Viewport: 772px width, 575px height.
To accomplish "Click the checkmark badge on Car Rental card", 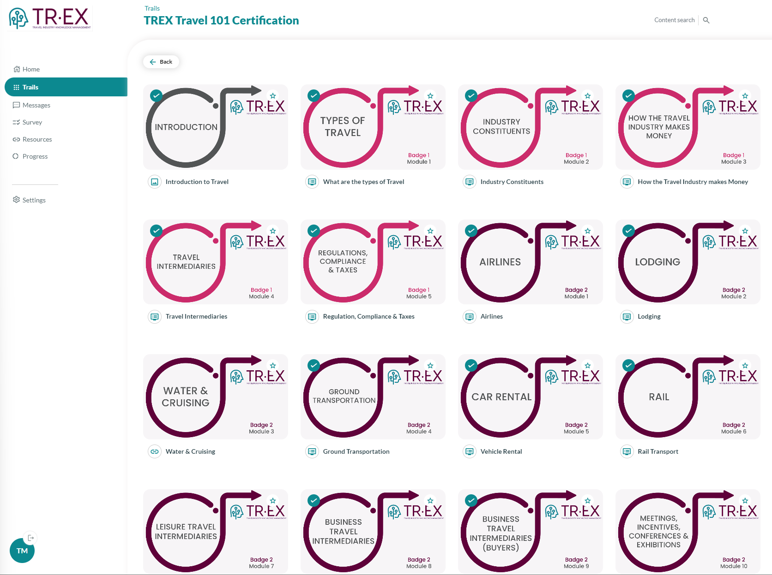I will click(471, 366).
